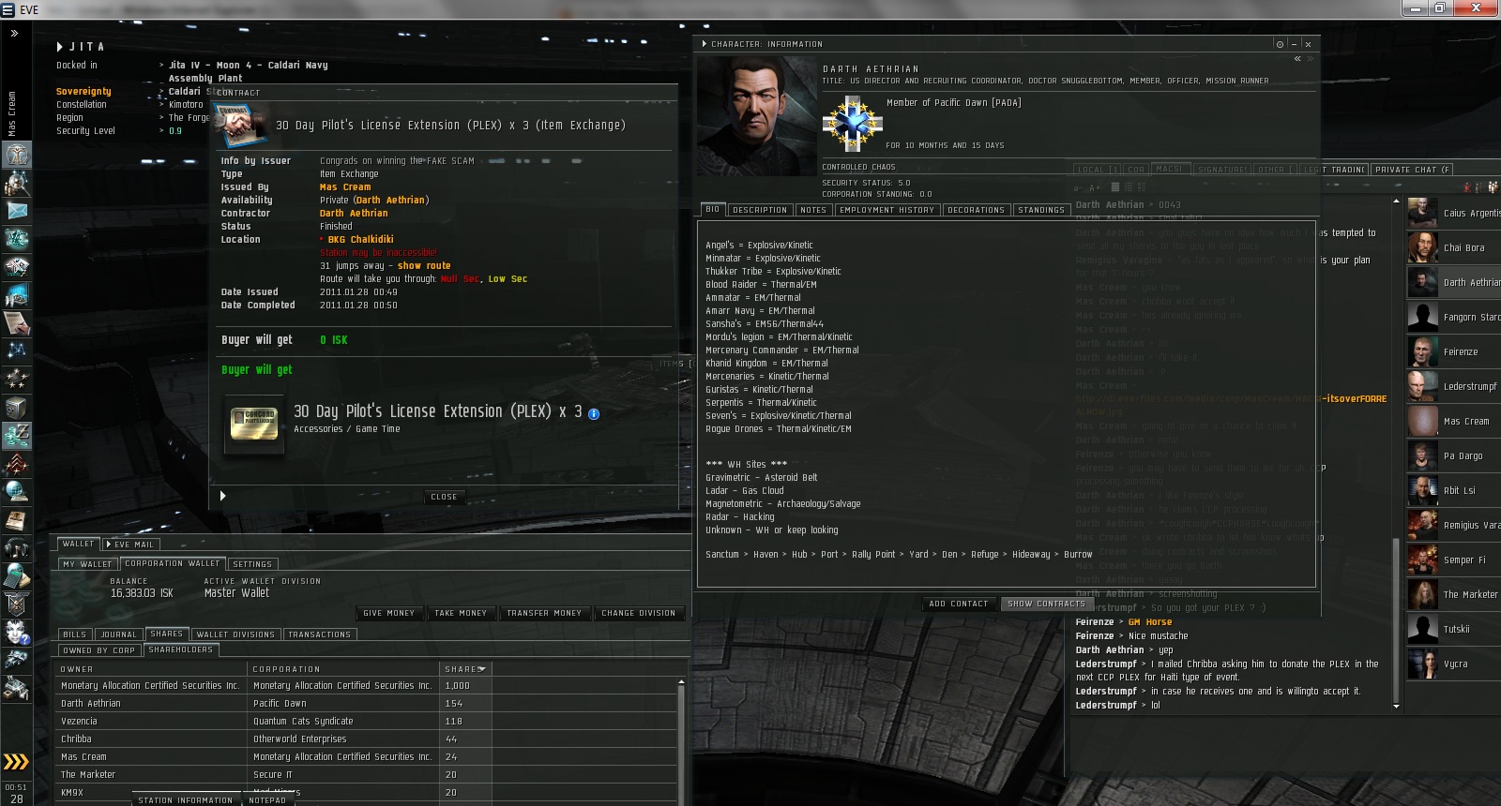Sort shareholders by the Corporation column
This screenshot has width=1501, height=806.
[x=344, y=669]
